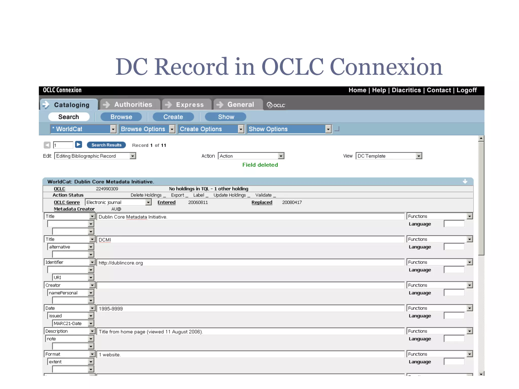This screenshot has width=519, height=389.
Task: Open the Create Options dropdown
Action: 211,129
